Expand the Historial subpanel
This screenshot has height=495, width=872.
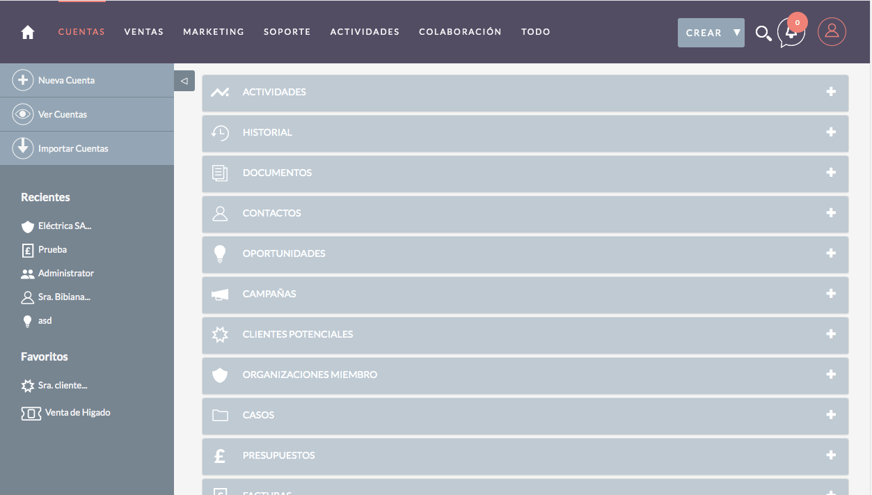coord(831,132)
